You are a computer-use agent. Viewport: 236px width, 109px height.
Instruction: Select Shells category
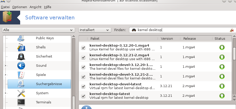click(41, 47)
